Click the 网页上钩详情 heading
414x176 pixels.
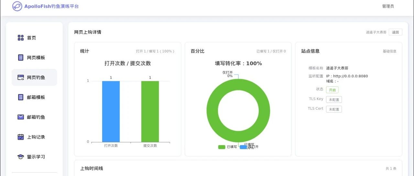[88, 32]
